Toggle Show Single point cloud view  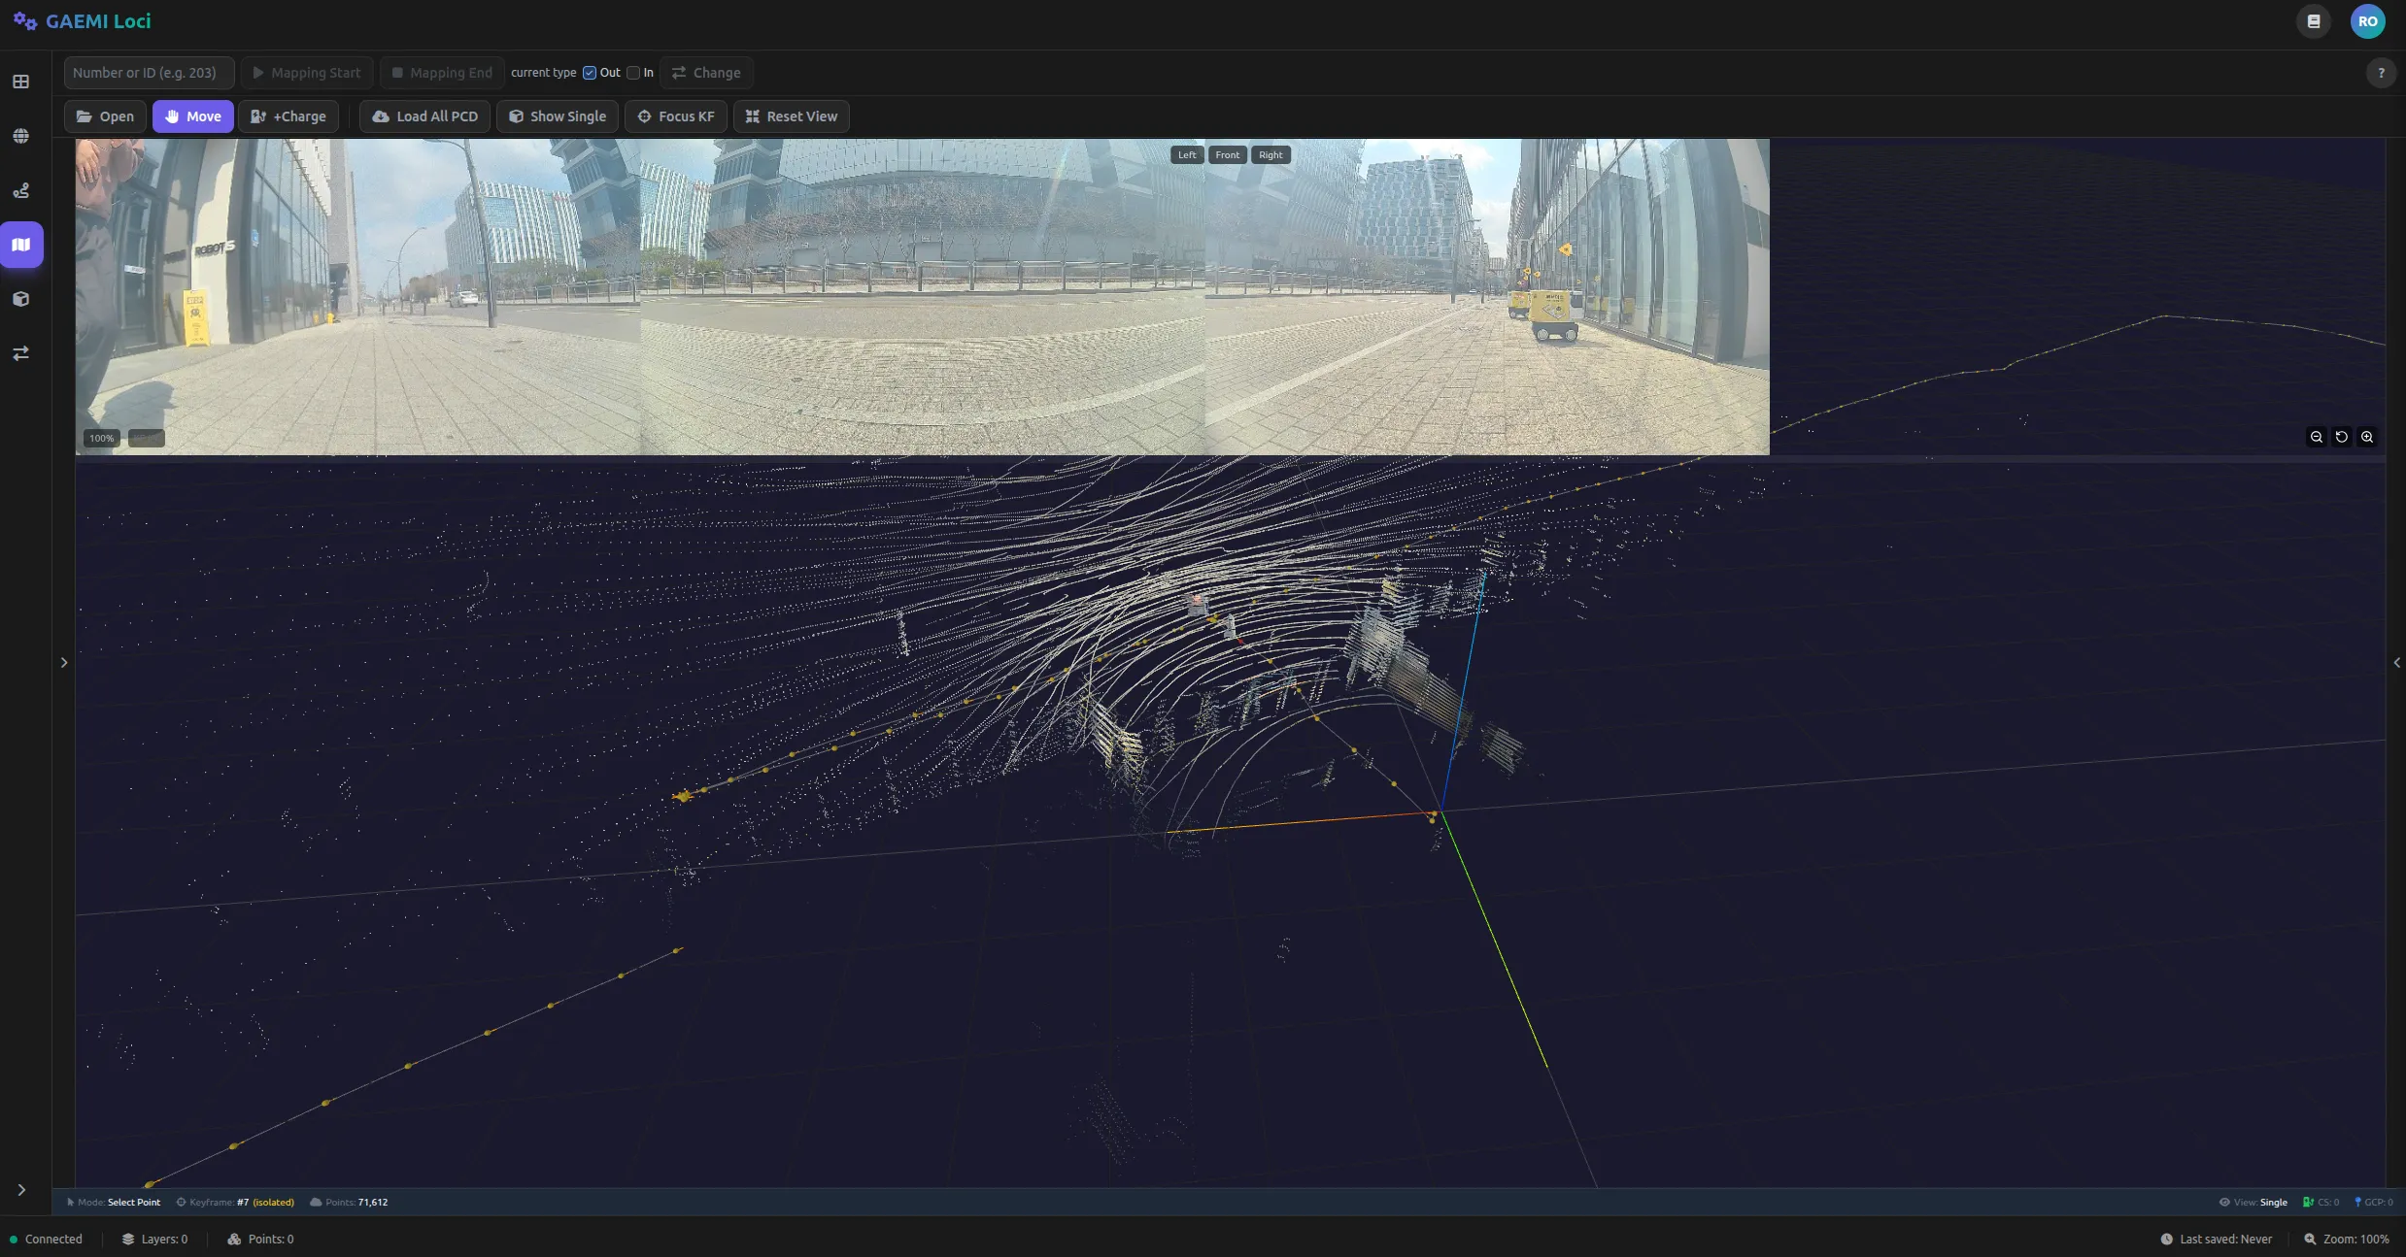tap(558, 116)
